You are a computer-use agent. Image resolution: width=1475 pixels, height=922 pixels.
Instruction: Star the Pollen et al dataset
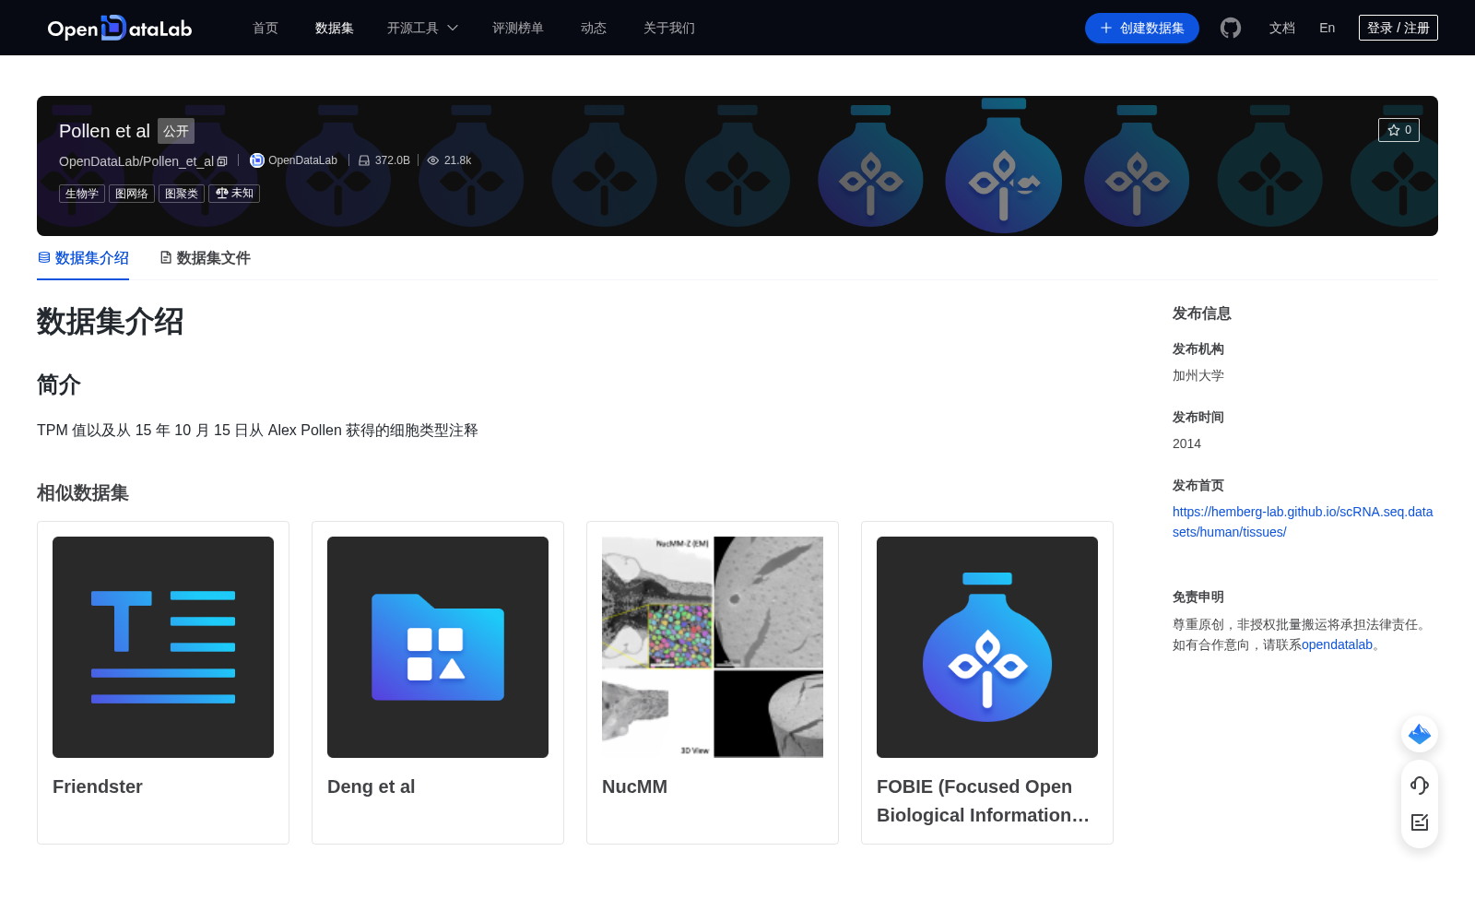[x=1398, y=130]
